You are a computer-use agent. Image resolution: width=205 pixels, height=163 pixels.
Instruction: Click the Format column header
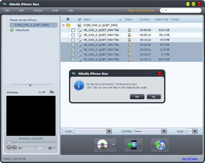[175, 19]
